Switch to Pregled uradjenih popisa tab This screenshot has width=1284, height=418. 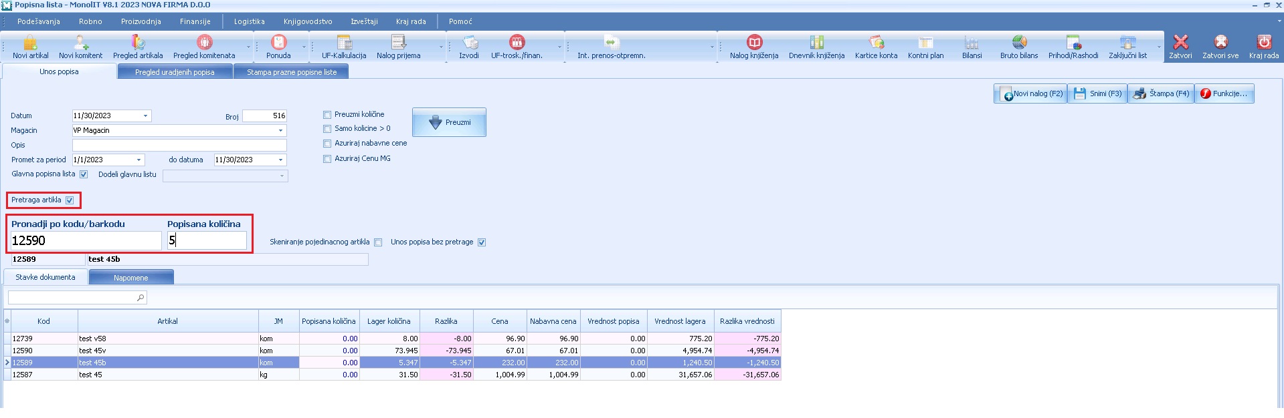[x=175, y=72]
